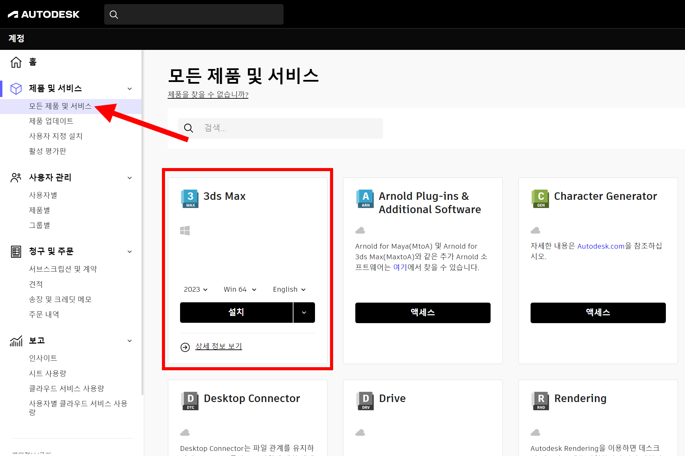Viewport: 685px width, 456px height.
Task: Click the Drive product icon
Action: click(x=365, y=401)
